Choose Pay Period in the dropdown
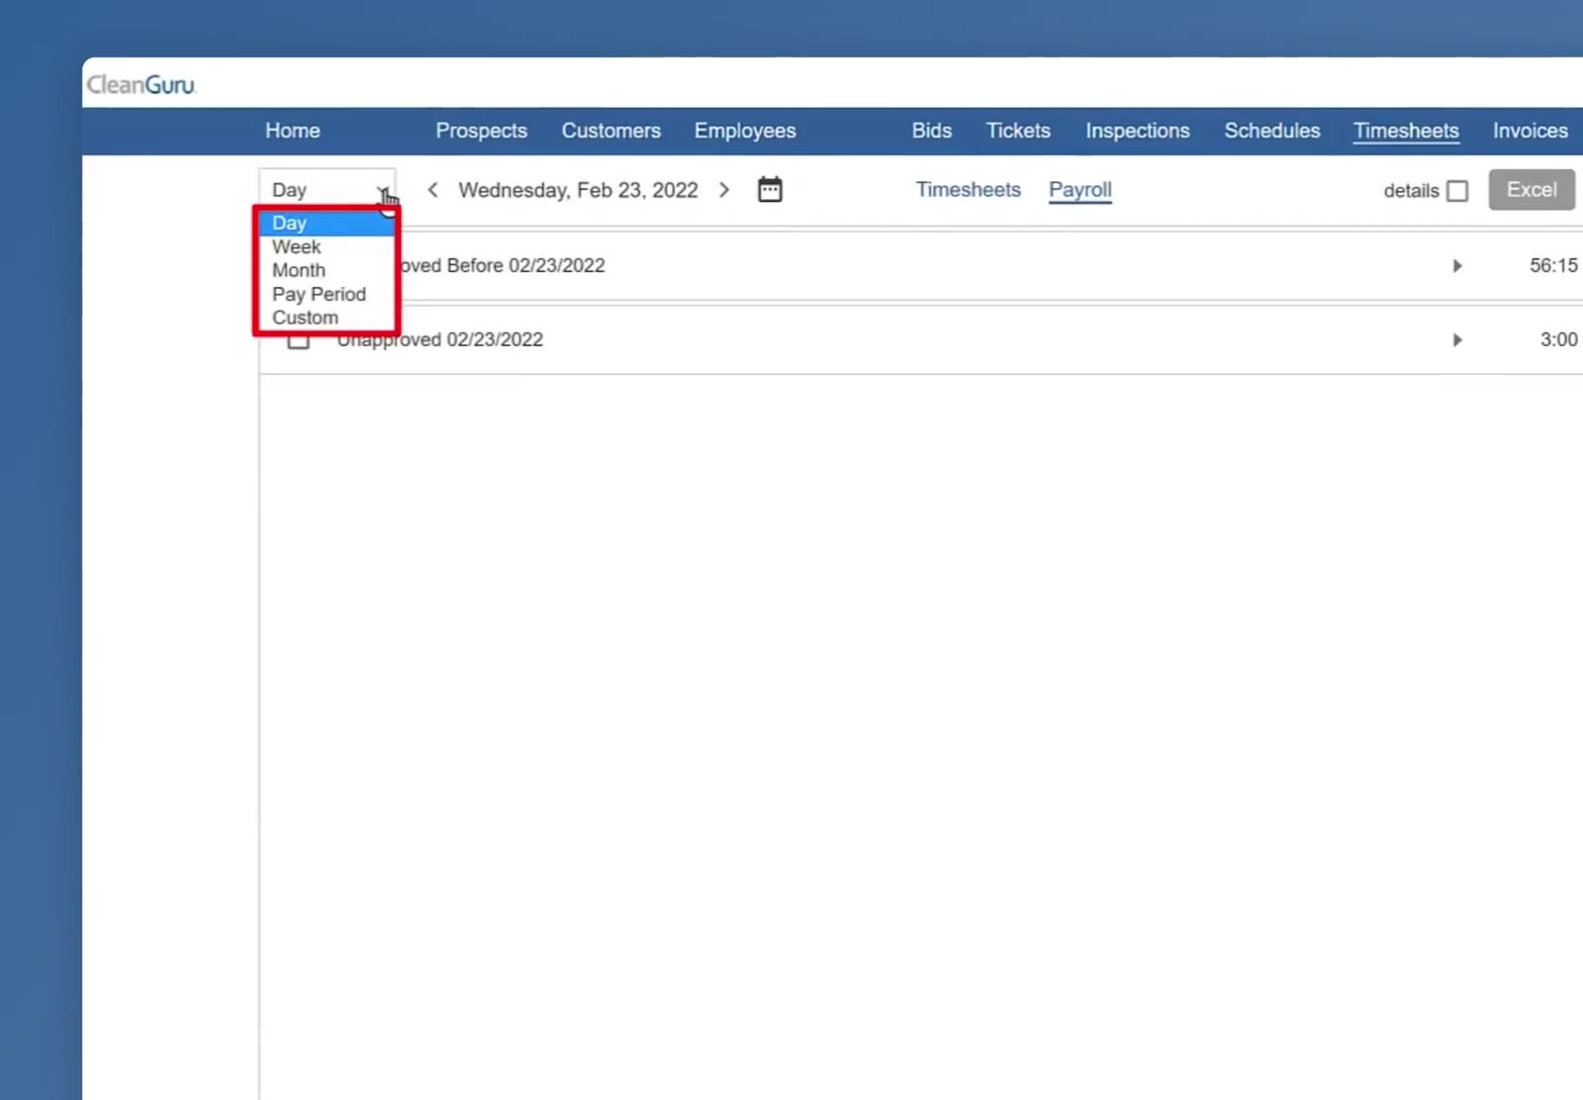The width and height of the screenshot is (1583, 1100). (327, 294)
